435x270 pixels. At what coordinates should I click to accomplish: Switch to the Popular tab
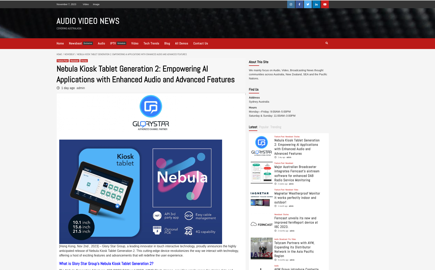click(x=264, y=127)
